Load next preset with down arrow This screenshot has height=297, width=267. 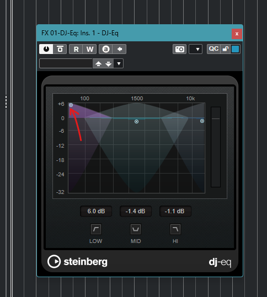108,63
